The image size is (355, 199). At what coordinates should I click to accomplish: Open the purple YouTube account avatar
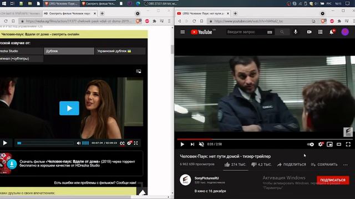pos(345,32)
